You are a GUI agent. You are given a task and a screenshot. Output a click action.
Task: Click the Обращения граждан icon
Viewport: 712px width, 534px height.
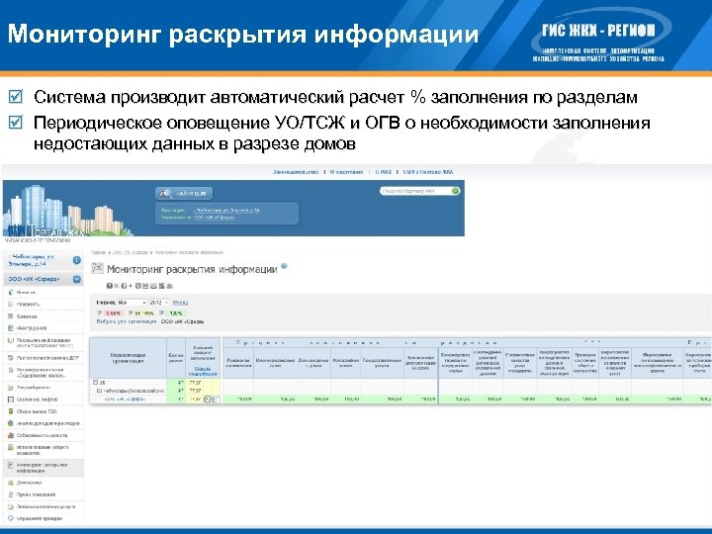click(x=11, y=518)
